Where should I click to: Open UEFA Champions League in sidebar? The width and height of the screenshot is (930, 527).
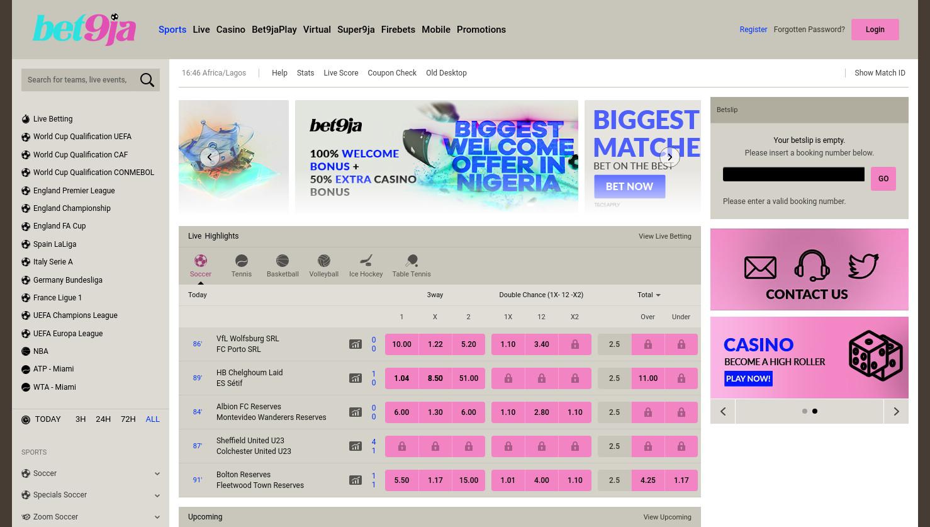point(75,315)
